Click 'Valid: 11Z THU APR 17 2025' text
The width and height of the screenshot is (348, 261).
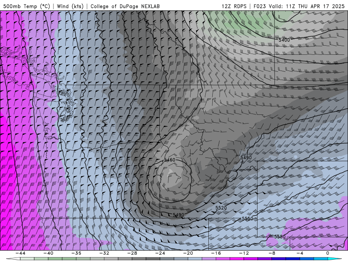coord(307,6)
